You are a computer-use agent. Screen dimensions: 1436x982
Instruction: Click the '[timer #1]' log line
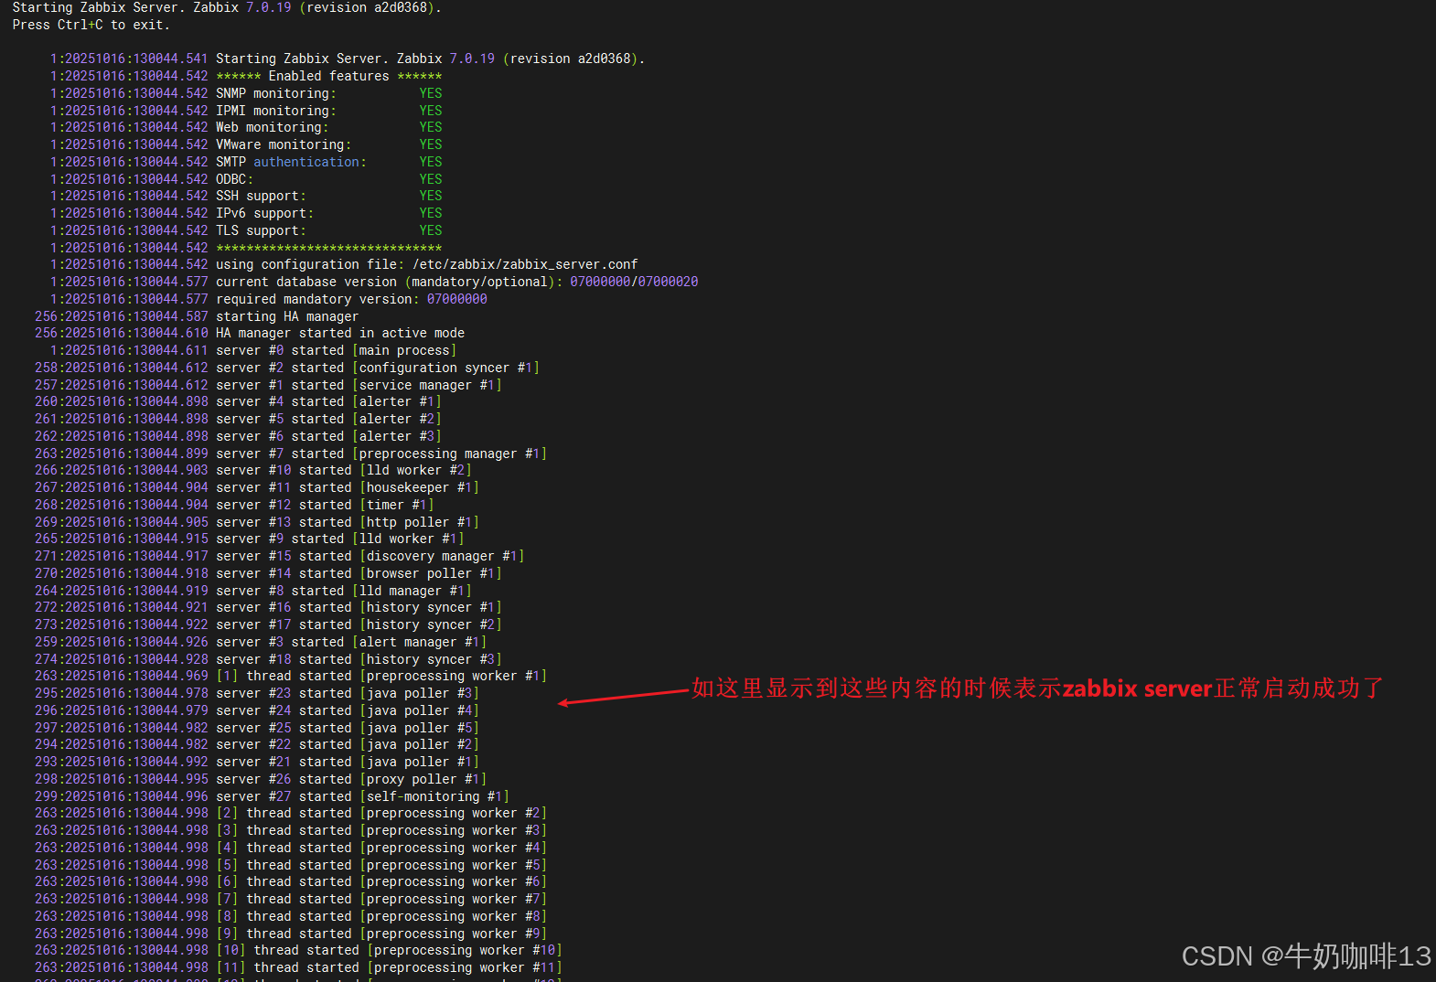pos(234,505)
